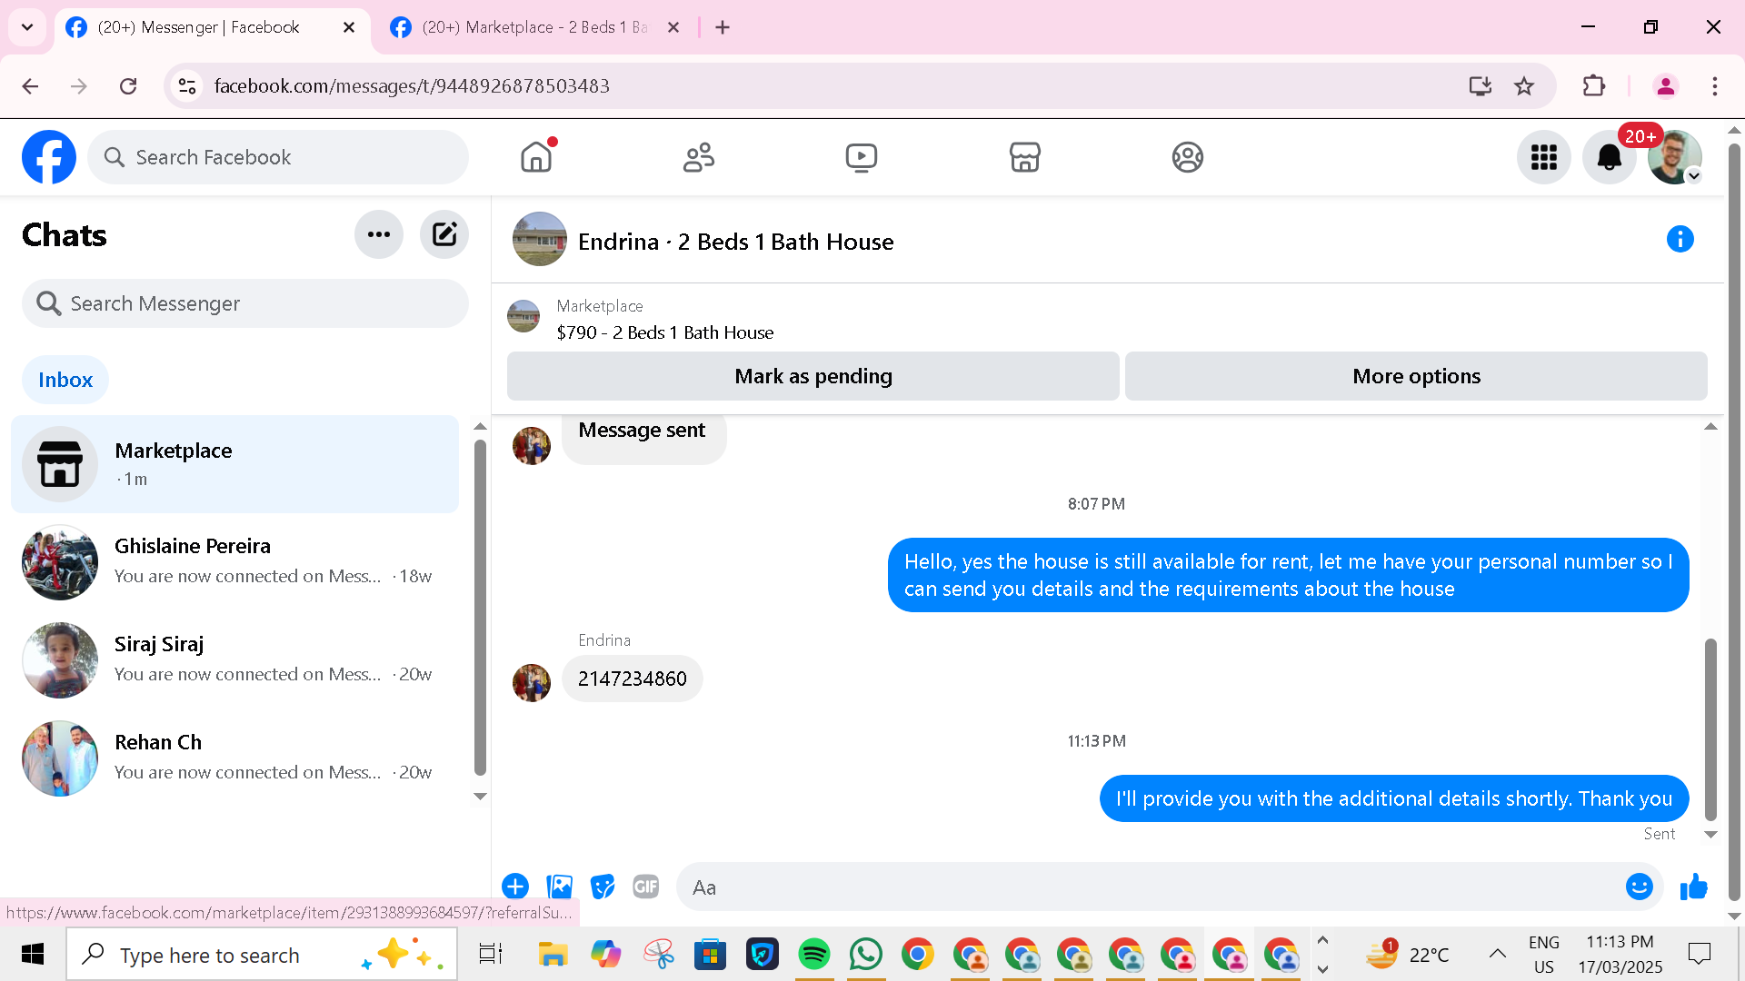The image size is (1745, 981).
Task: Open chat with Ghislaine Pereira
Action: (x=234, y=562)
